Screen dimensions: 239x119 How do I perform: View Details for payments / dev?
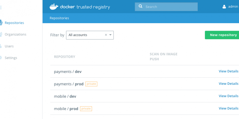point(229,71)
